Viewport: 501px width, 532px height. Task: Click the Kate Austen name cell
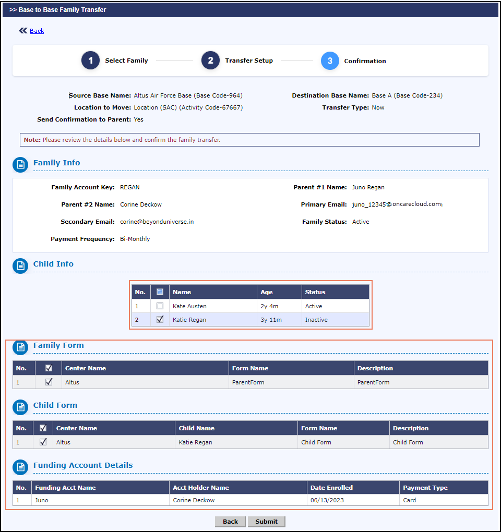[213, 306]
